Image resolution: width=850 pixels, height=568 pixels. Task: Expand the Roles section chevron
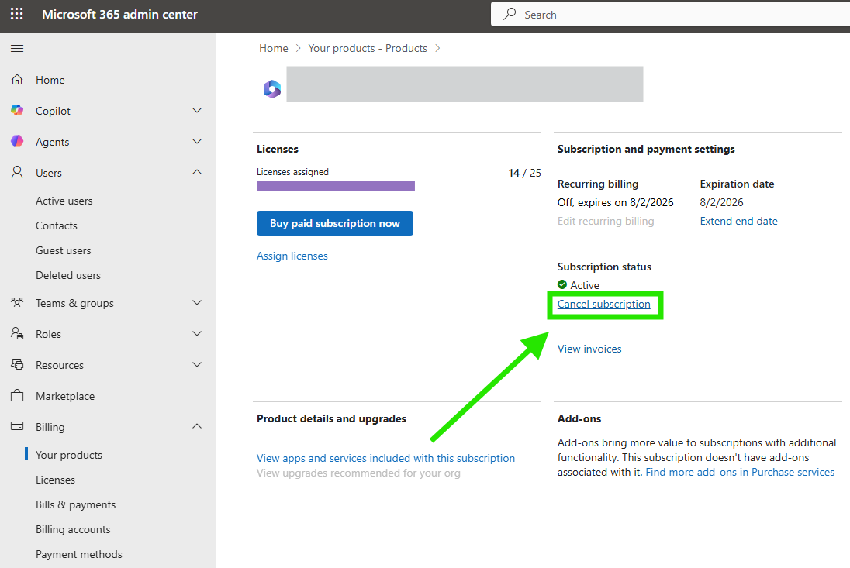point(197,333)
